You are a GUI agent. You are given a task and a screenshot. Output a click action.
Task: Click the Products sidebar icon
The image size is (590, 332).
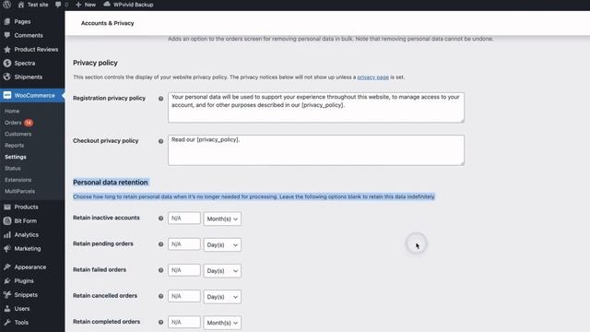(x=7, y=207)
